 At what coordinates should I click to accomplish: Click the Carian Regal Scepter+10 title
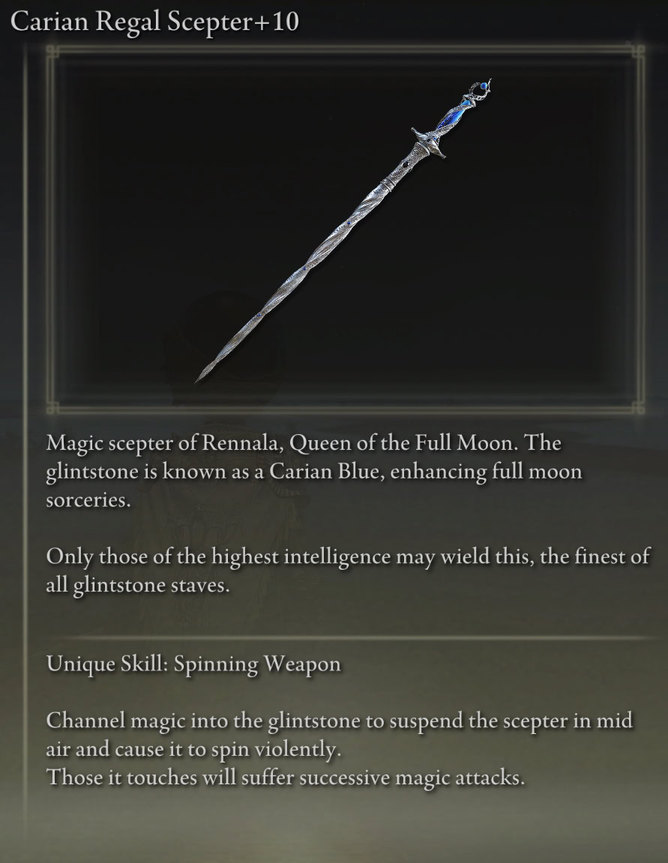154,22
